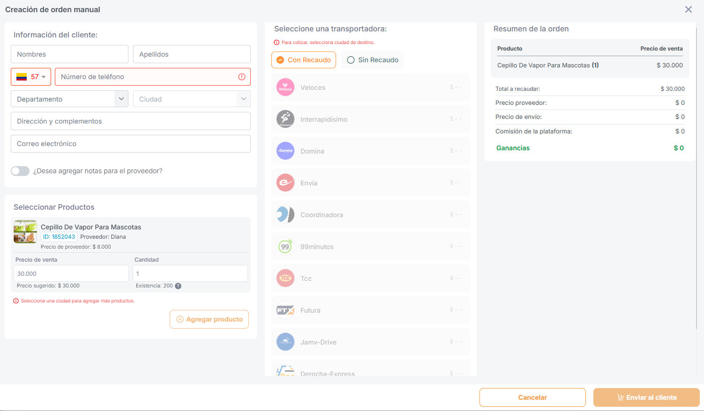Choose the Coordinadora carrier icon

click(285, 215)
